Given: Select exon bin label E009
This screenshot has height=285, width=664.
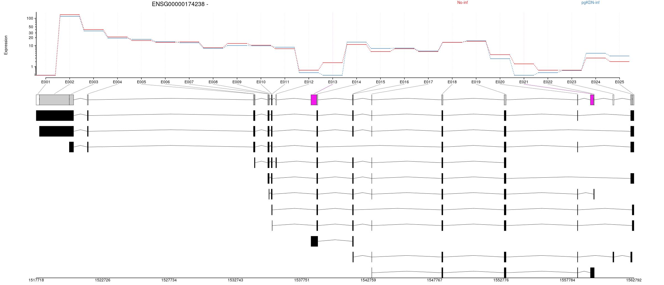Looking at the screenshot, I should (x=237, y=82).
